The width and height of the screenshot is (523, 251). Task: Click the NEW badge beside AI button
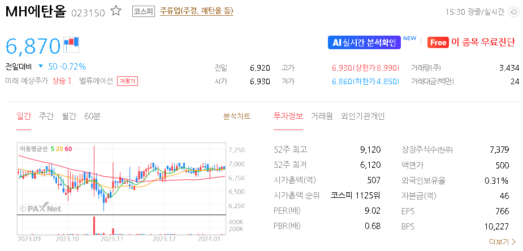[409, 38]
